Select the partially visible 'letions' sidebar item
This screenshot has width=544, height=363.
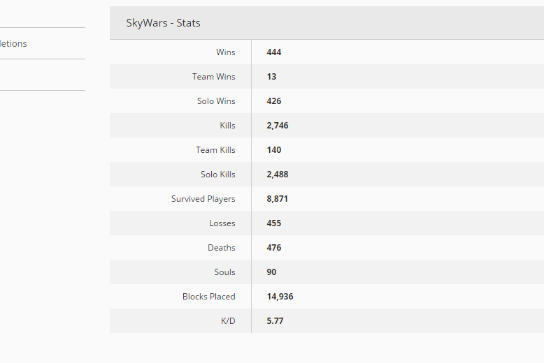(x=13, y=44)
